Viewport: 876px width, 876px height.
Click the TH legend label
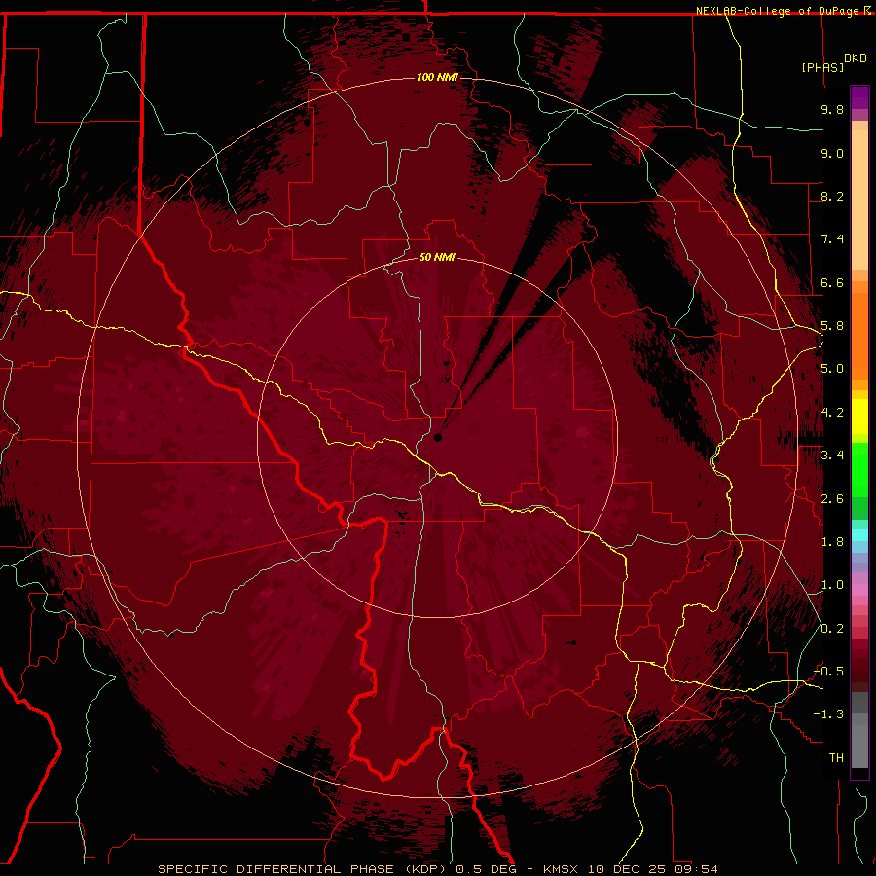836,758
